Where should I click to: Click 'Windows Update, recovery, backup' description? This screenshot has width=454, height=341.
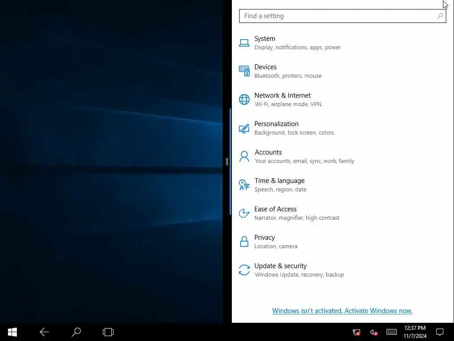tap(299, 274)
